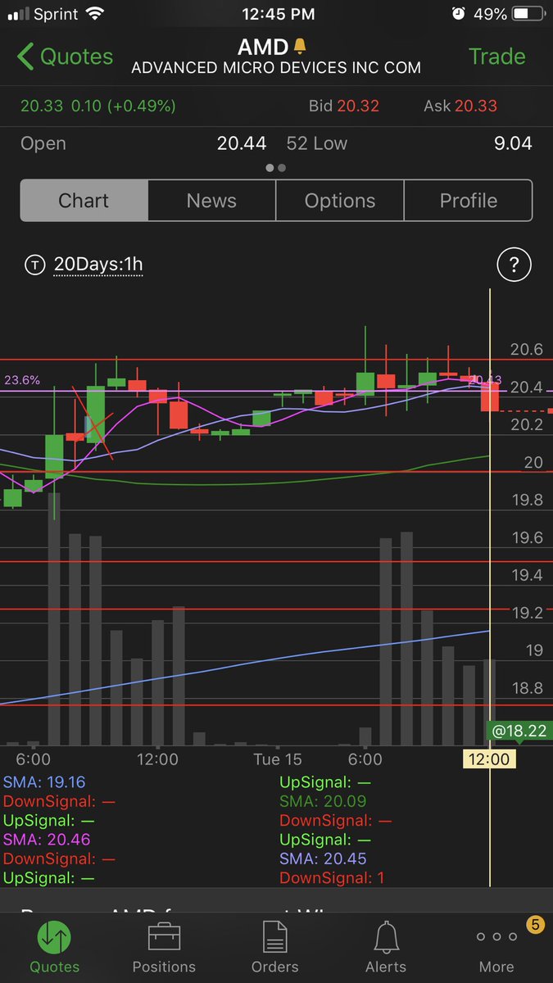
Task: Tap the SMA: 20.09 indicator value
Action: click(323, 801)
